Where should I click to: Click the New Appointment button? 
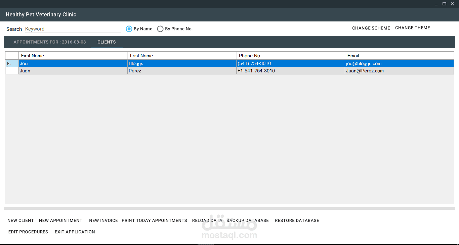pos(60,221)
